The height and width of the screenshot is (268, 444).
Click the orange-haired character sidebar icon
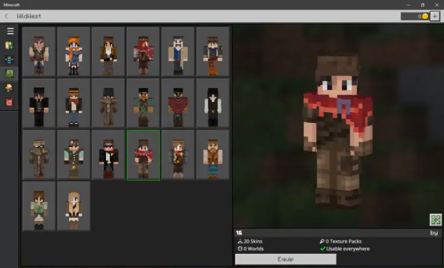pos(9,88)
